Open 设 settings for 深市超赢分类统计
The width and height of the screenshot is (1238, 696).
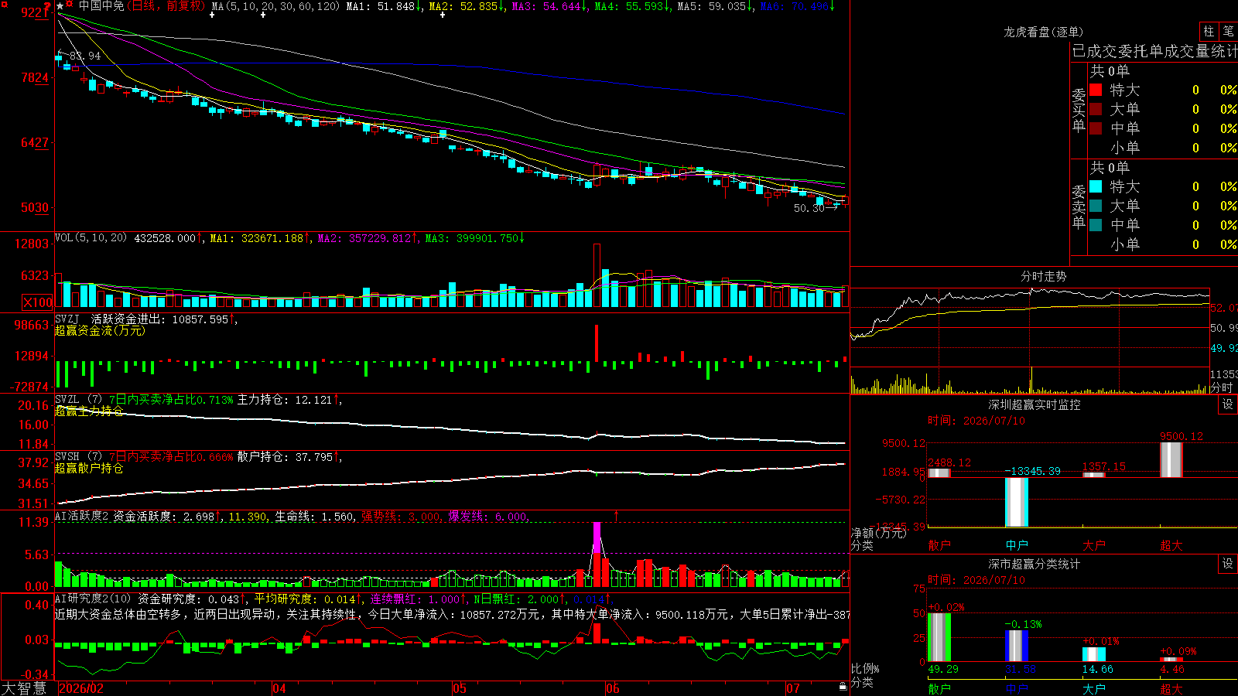1228,564
